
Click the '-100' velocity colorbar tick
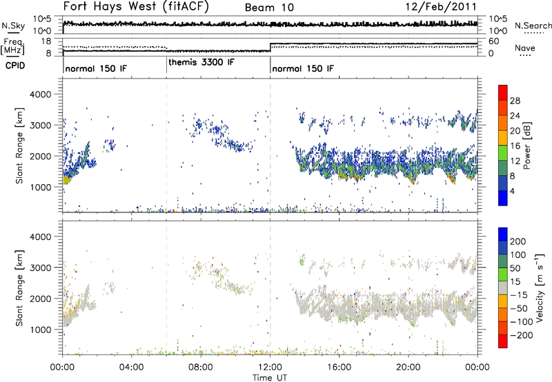tap(521, 322)
